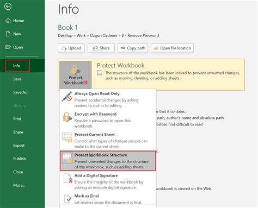Click More... in the sidebar
Viewport: 258px width, 208px height.
pyautogui.click(x=22, y=185)
